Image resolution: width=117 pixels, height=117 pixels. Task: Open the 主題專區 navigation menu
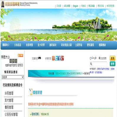pos(79,45)
